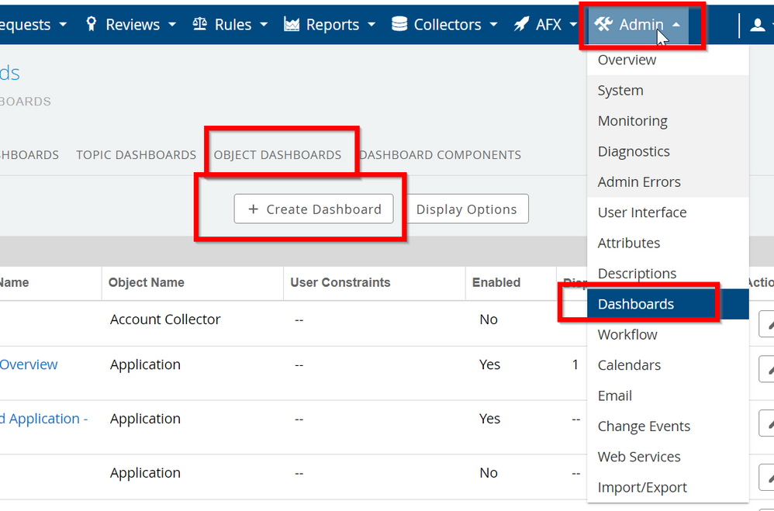This screenshot has height=511, width=774.
Task: Sort by Object Name column header
Action: tap(147, 283)
